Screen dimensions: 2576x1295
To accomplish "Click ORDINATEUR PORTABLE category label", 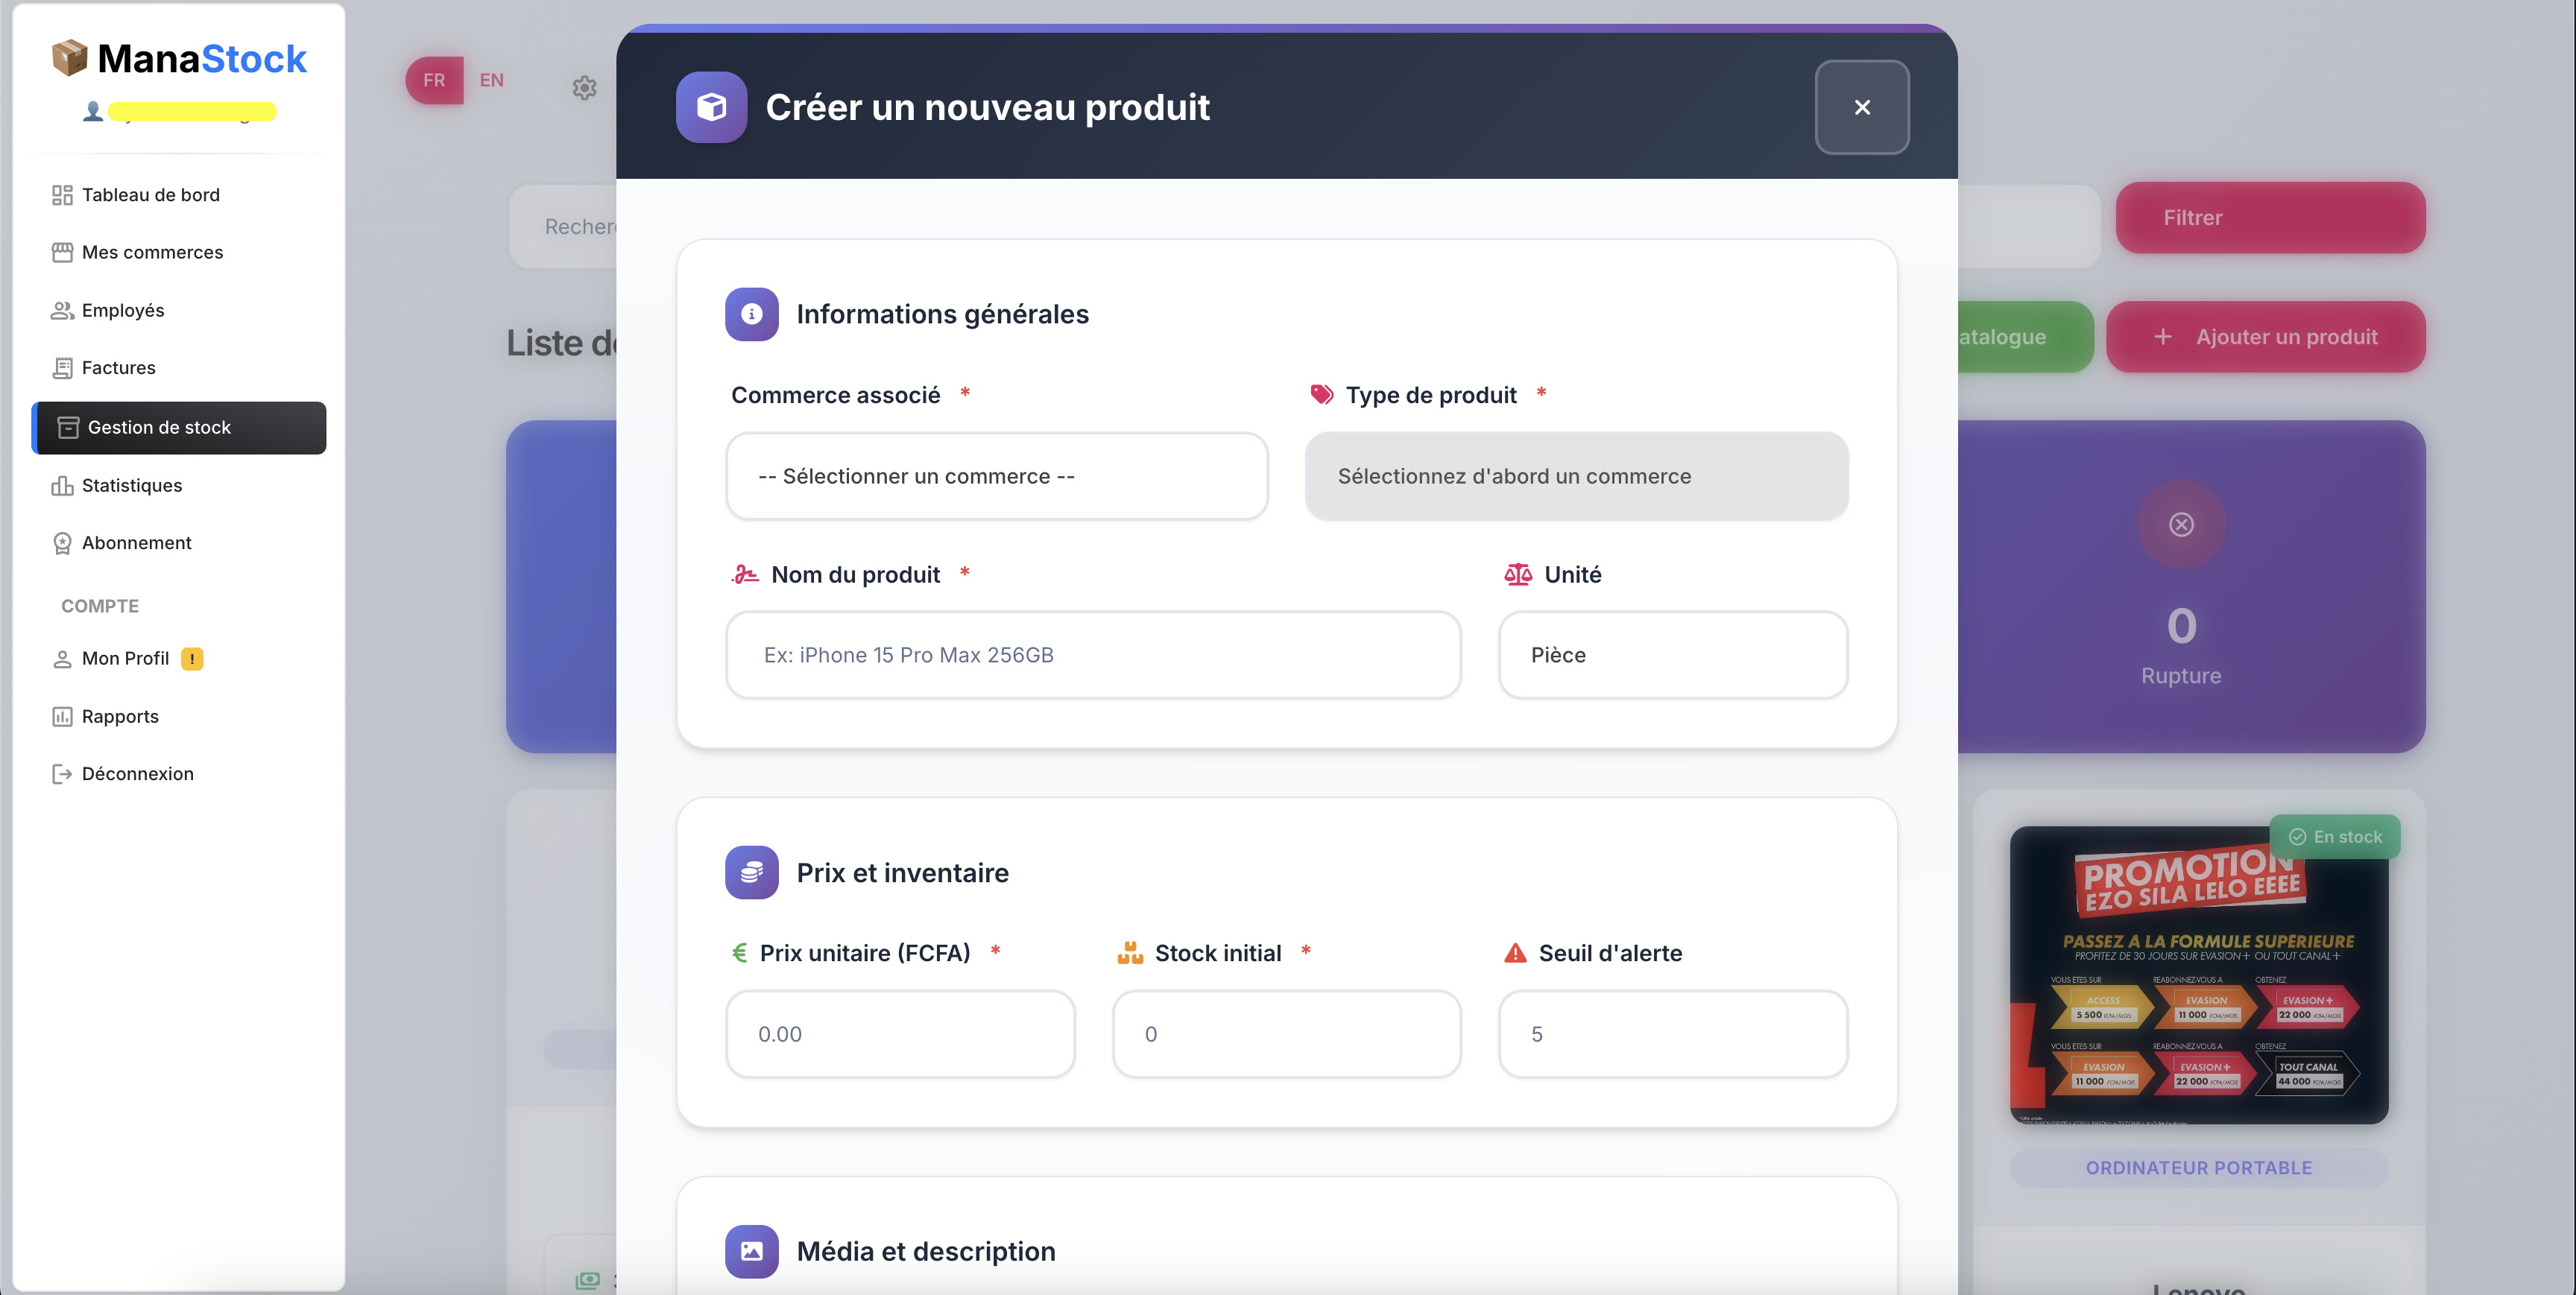I will click(x=2198, y=1168).
